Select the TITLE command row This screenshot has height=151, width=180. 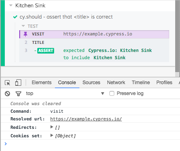pyautogui.click(x=94, y=42)
